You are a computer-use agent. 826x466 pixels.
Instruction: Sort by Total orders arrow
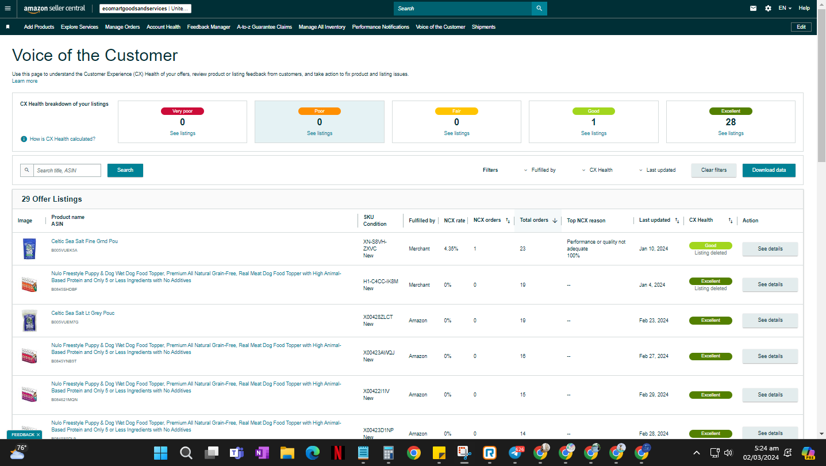coord(555,221)
